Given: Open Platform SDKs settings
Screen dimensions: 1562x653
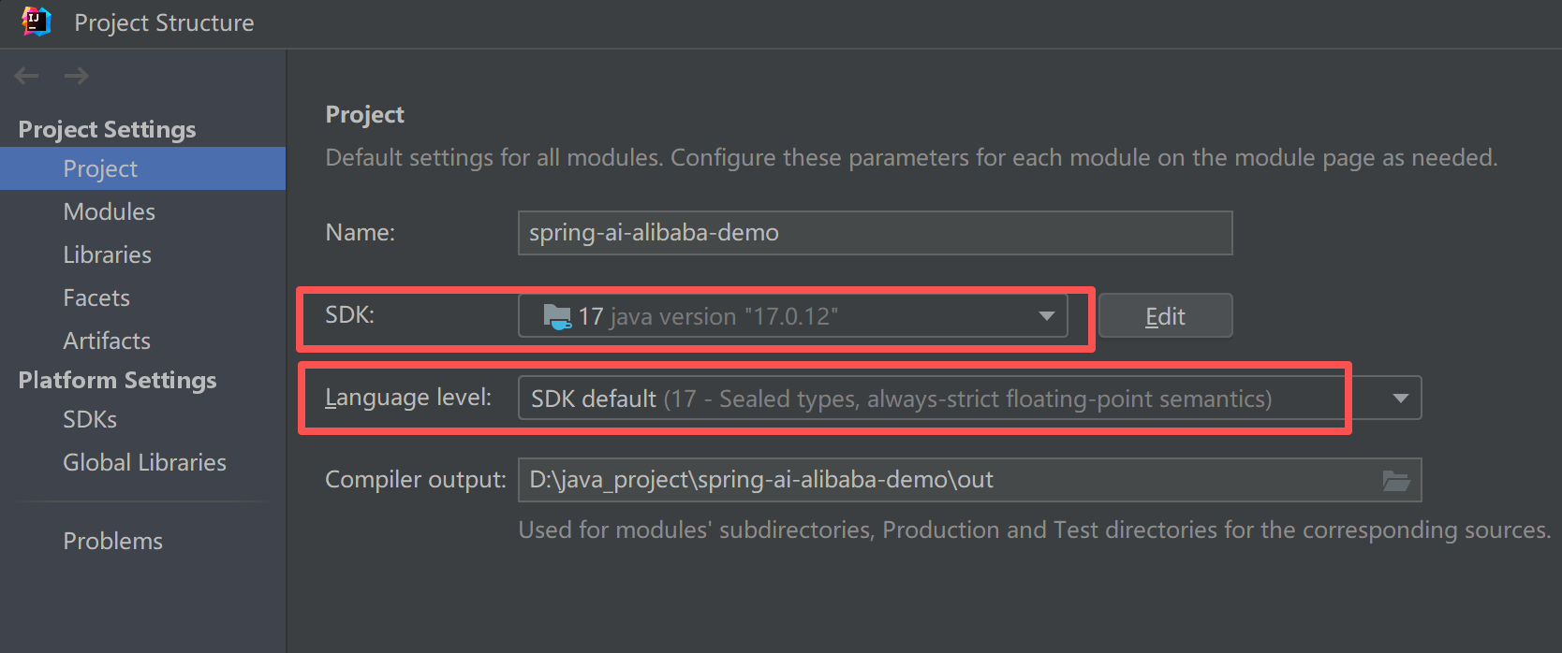Looking at the screenshot, I should tap(90, 419).
